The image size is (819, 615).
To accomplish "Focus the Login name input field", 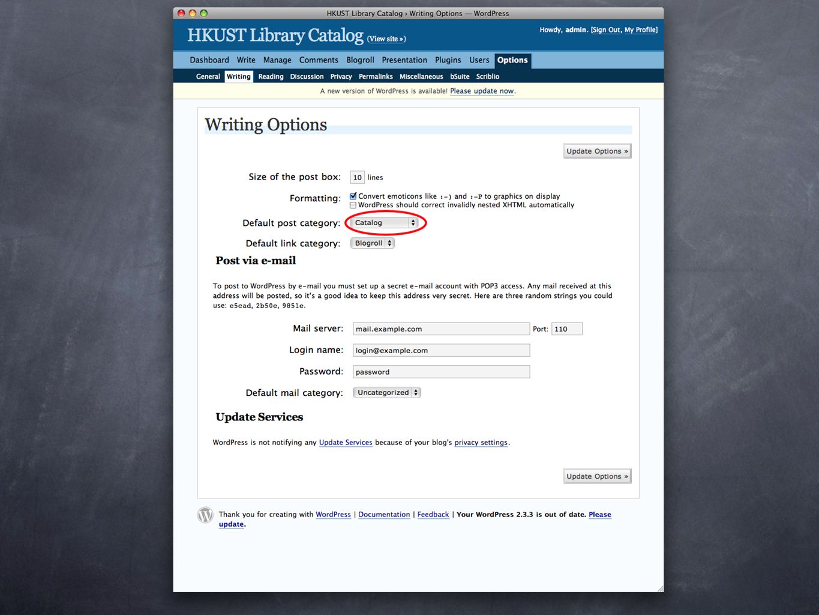I will (x=441, y=351).
